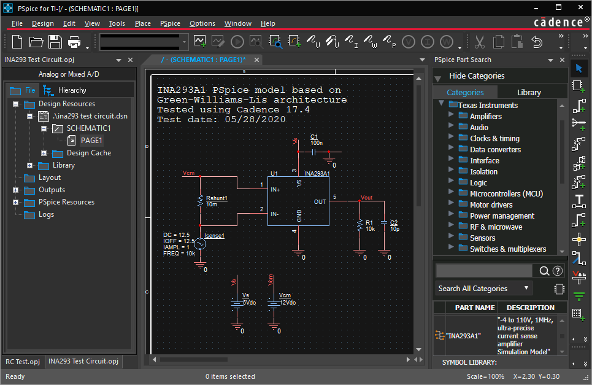Click the Undo arrow icon

coord(537,42)
